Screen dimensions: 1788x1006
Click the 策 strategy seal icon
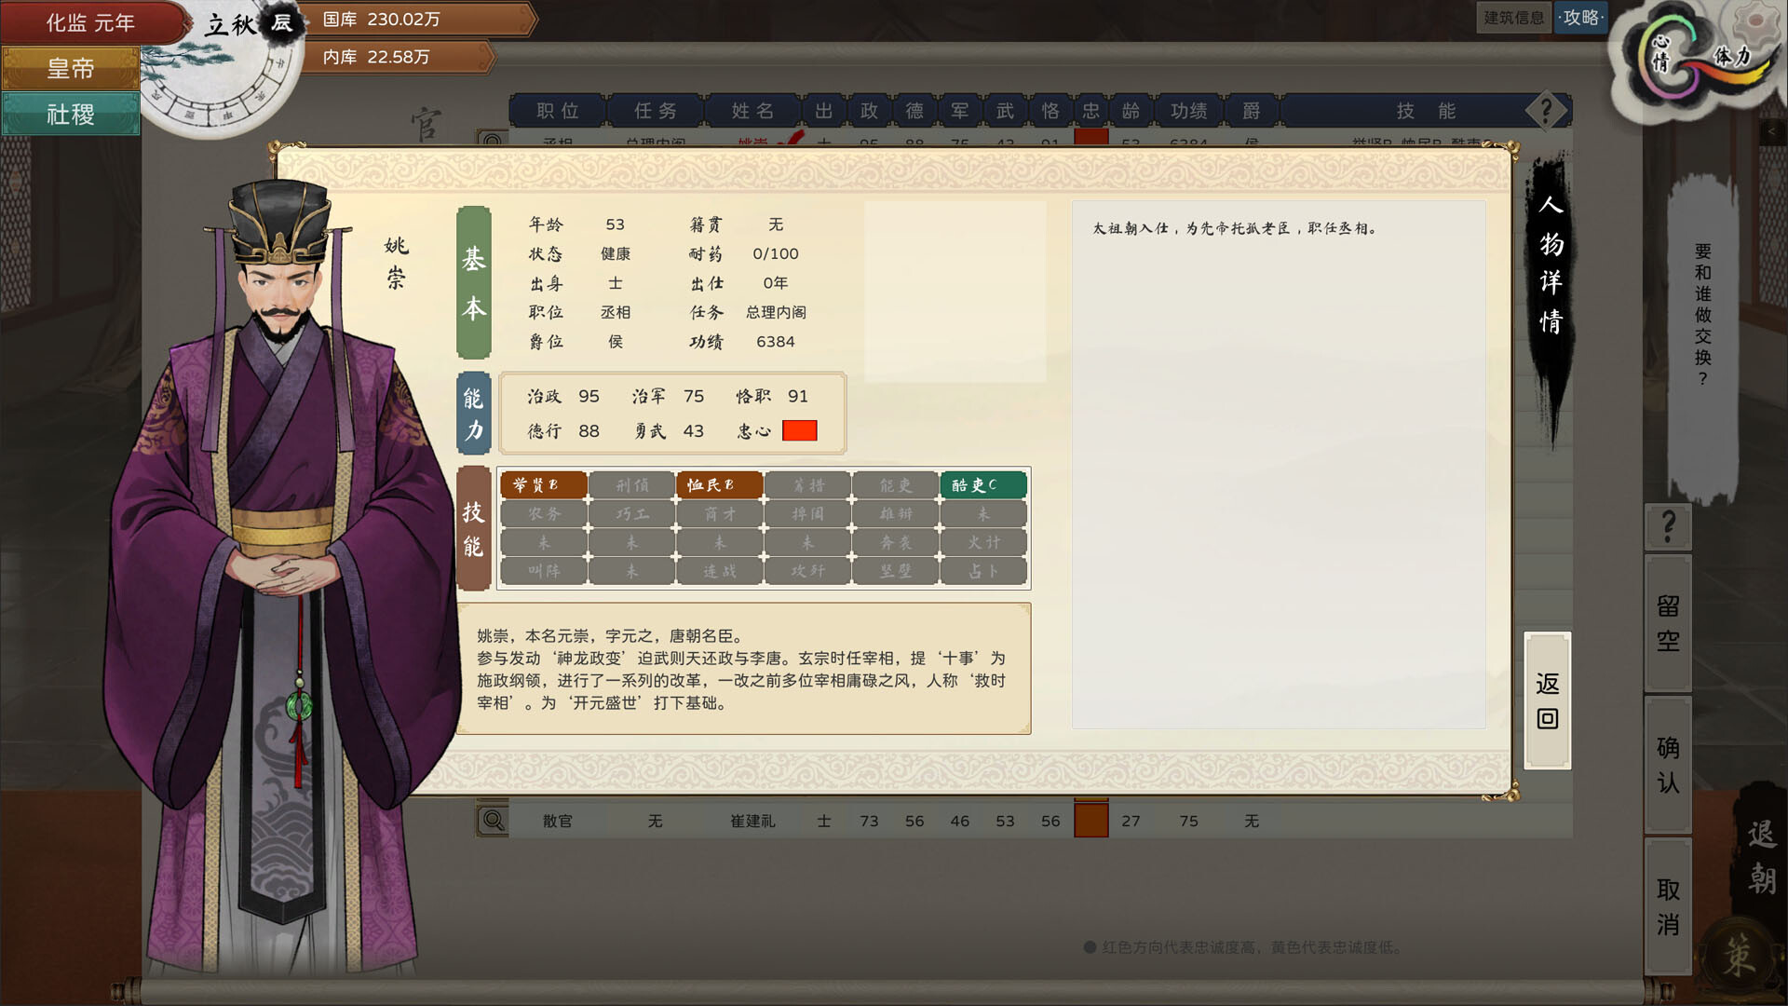click(1738, 957)
